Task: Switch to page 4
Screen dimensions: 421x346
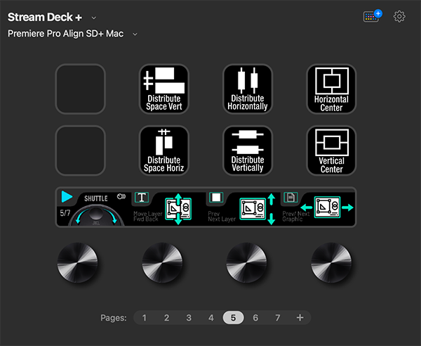Action: [x=211, y=318]
